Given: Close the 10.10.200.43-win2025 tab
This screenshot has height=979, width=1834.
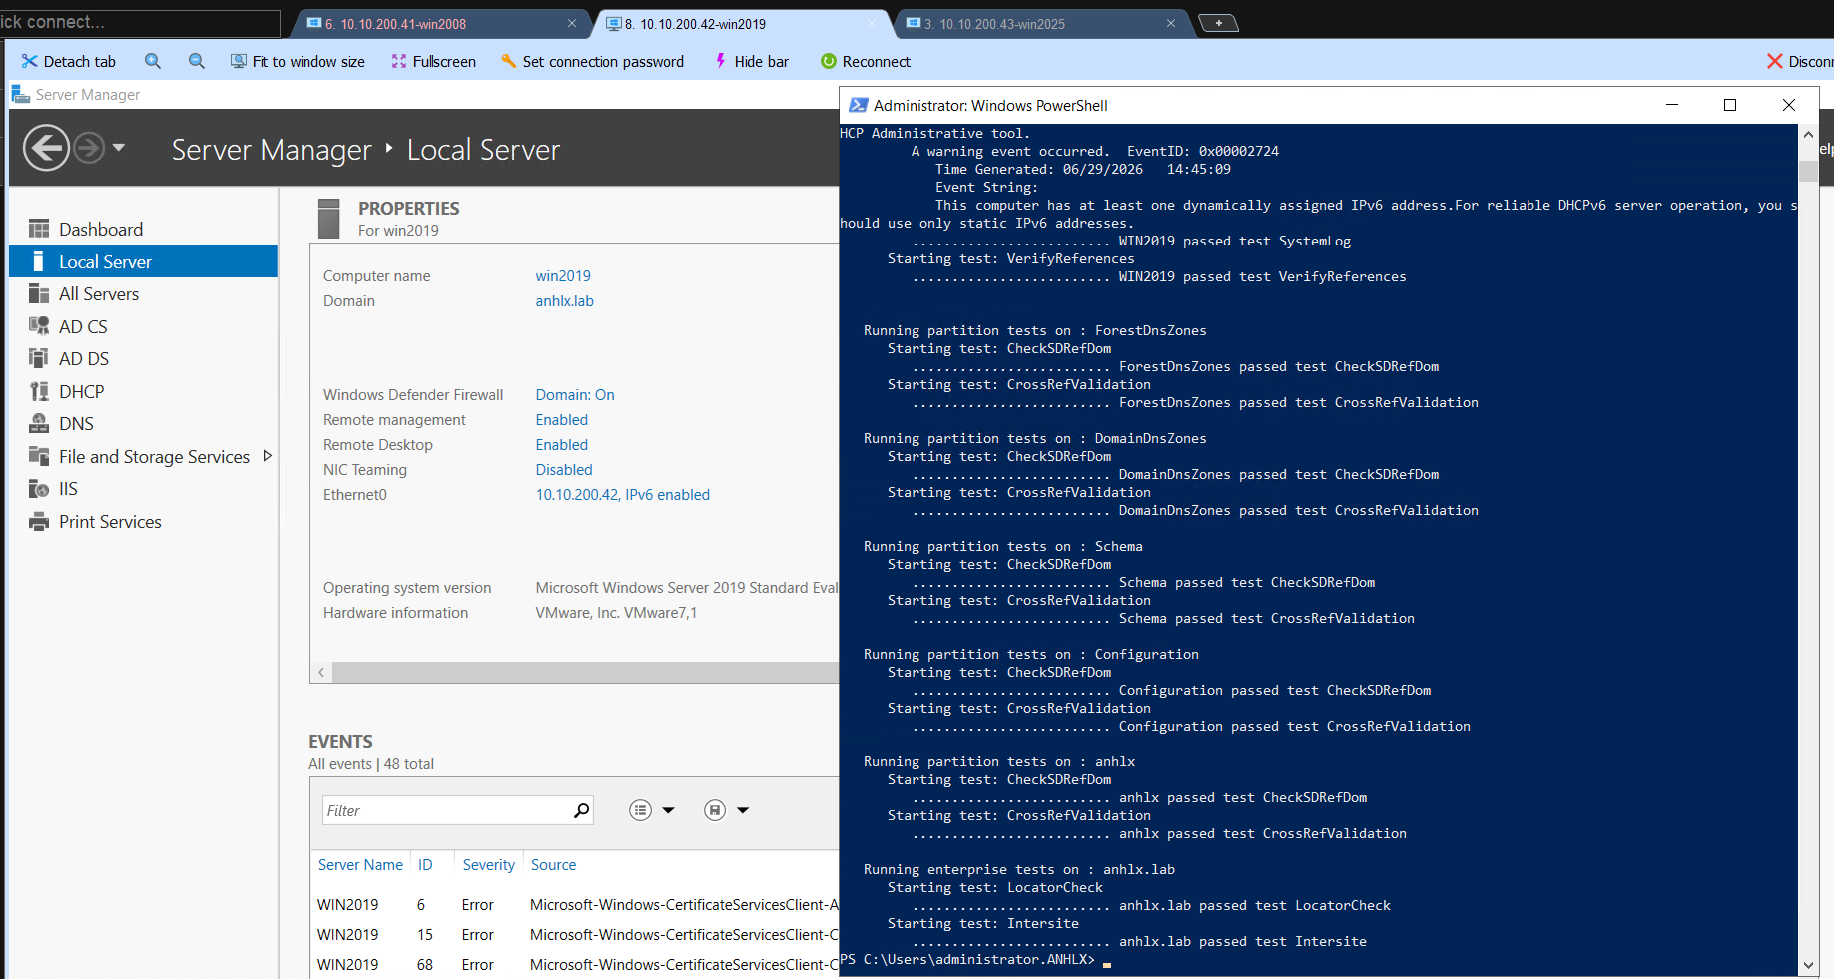Looking at the screenshot, I should click(1171, 23).
